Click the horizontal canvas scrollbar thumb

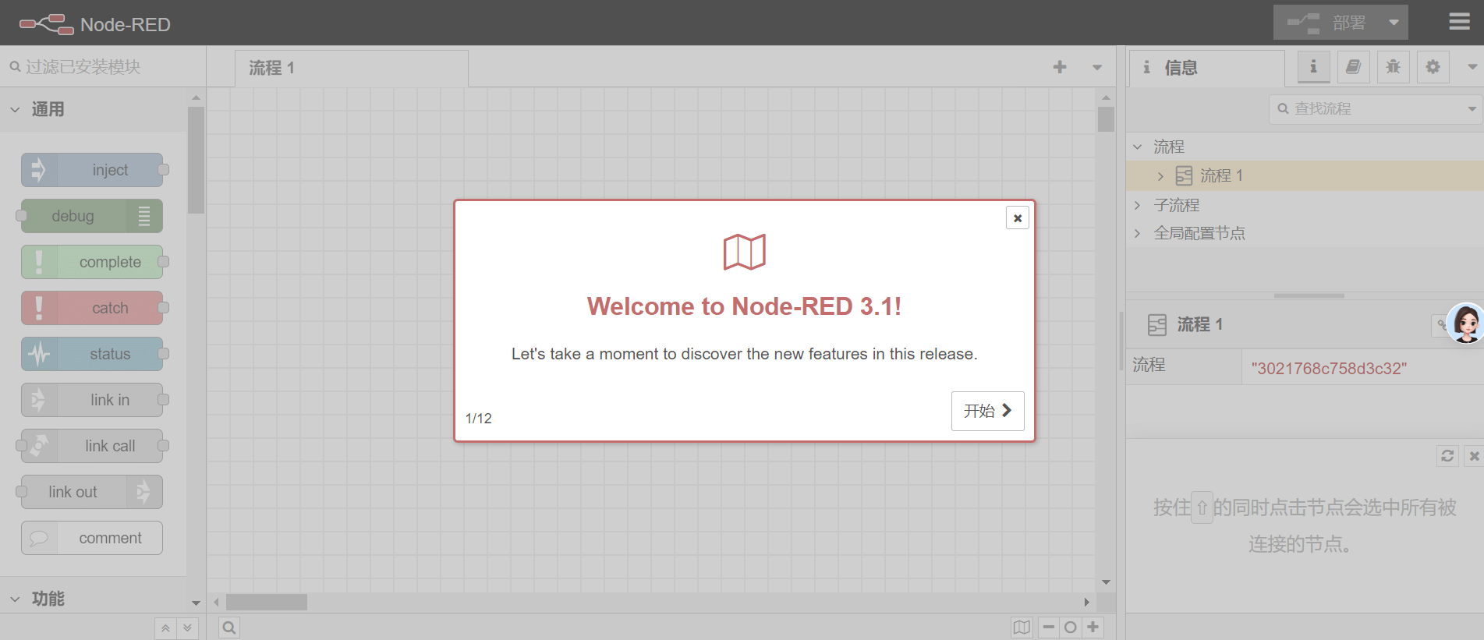click(x=267, y=602)
